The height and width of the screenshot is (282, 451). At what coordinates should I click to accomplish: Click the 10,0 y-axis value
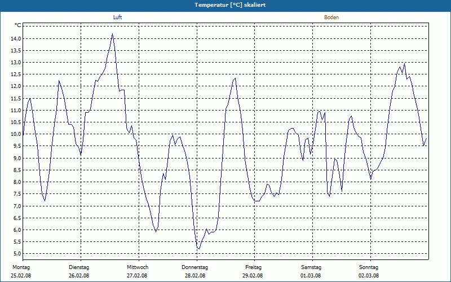[x=16, y=134]
